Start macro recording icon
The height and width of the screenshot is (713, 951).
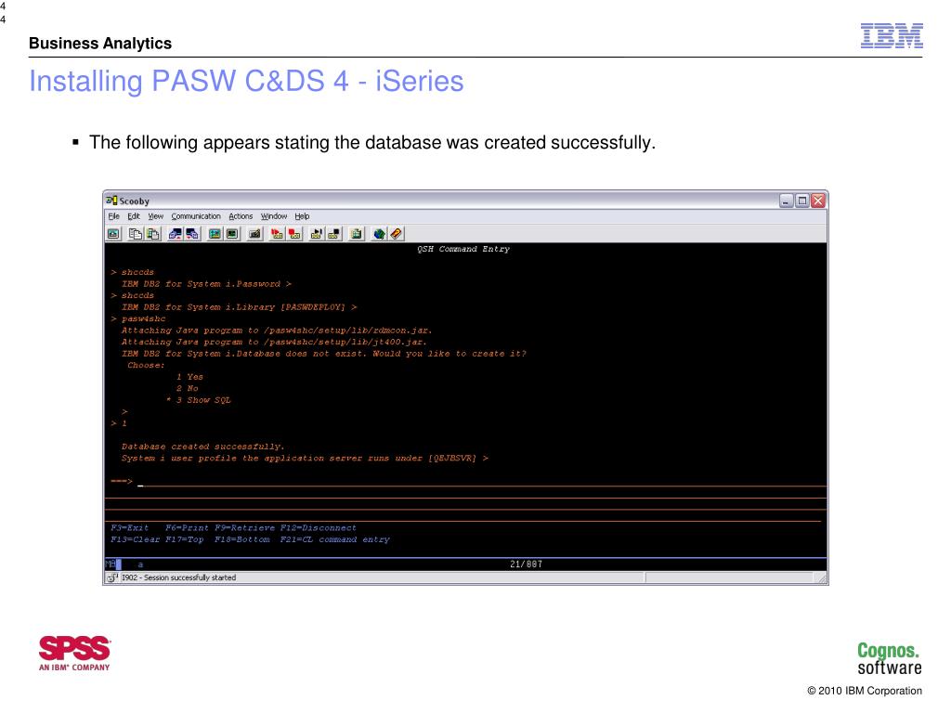(277, 233)
